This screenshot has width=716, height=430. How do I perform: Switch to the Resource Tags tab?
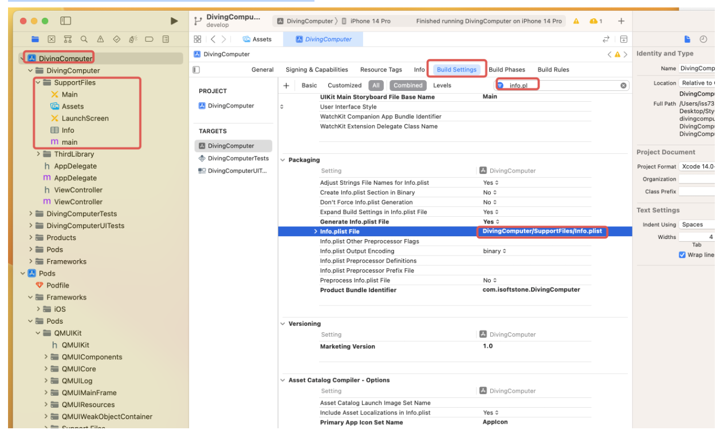tap(381, 70)
